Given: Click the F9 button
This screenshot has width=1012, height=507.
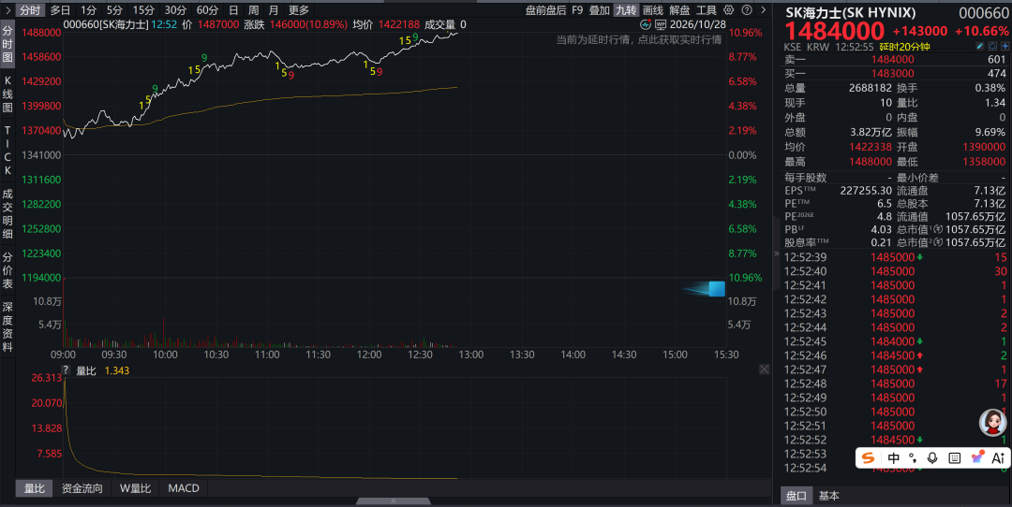Looking at the screenshot, I should 577,10.
